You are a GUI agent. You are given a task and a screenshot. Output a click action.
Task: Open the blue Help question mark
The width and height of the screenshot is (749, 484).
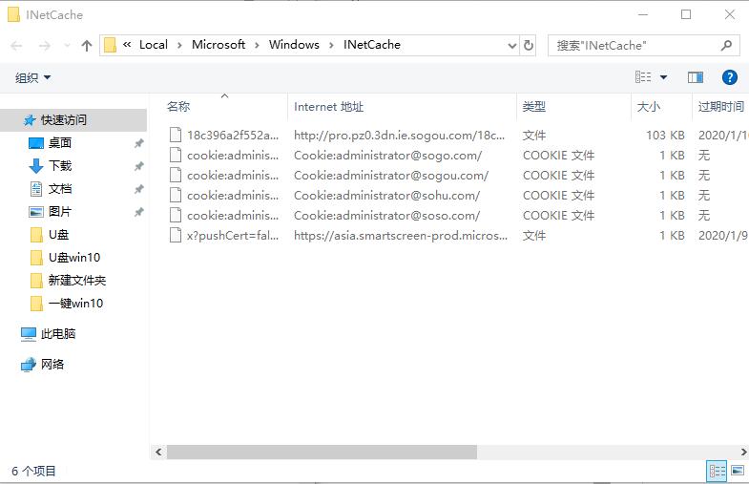click(729, 77)
